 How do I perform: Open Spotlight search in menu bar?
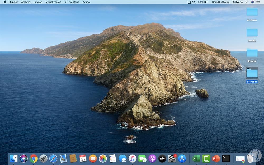coord(247,2)
